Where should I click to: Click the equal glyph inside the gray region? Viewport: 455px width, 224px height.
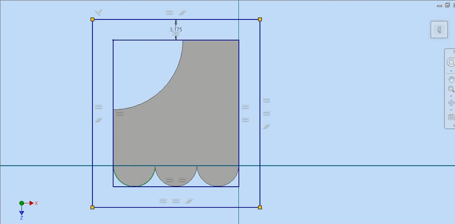[x=120, y=113]
